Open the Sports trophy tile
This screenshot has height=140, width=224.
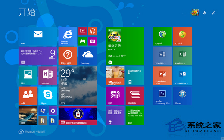[x=115, y=116]
